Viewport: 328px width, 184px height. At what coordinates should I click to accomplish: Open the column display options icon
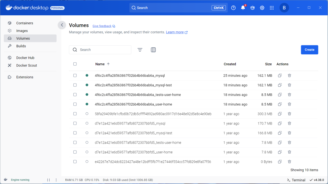point(153,50)
